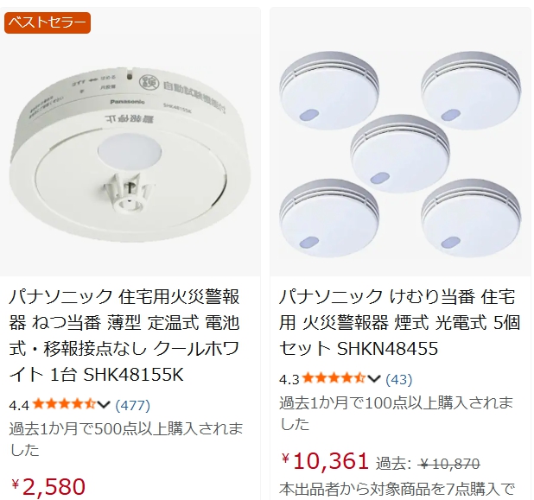
Task: Open the (43) reviews link
Action: coord(399,379)
